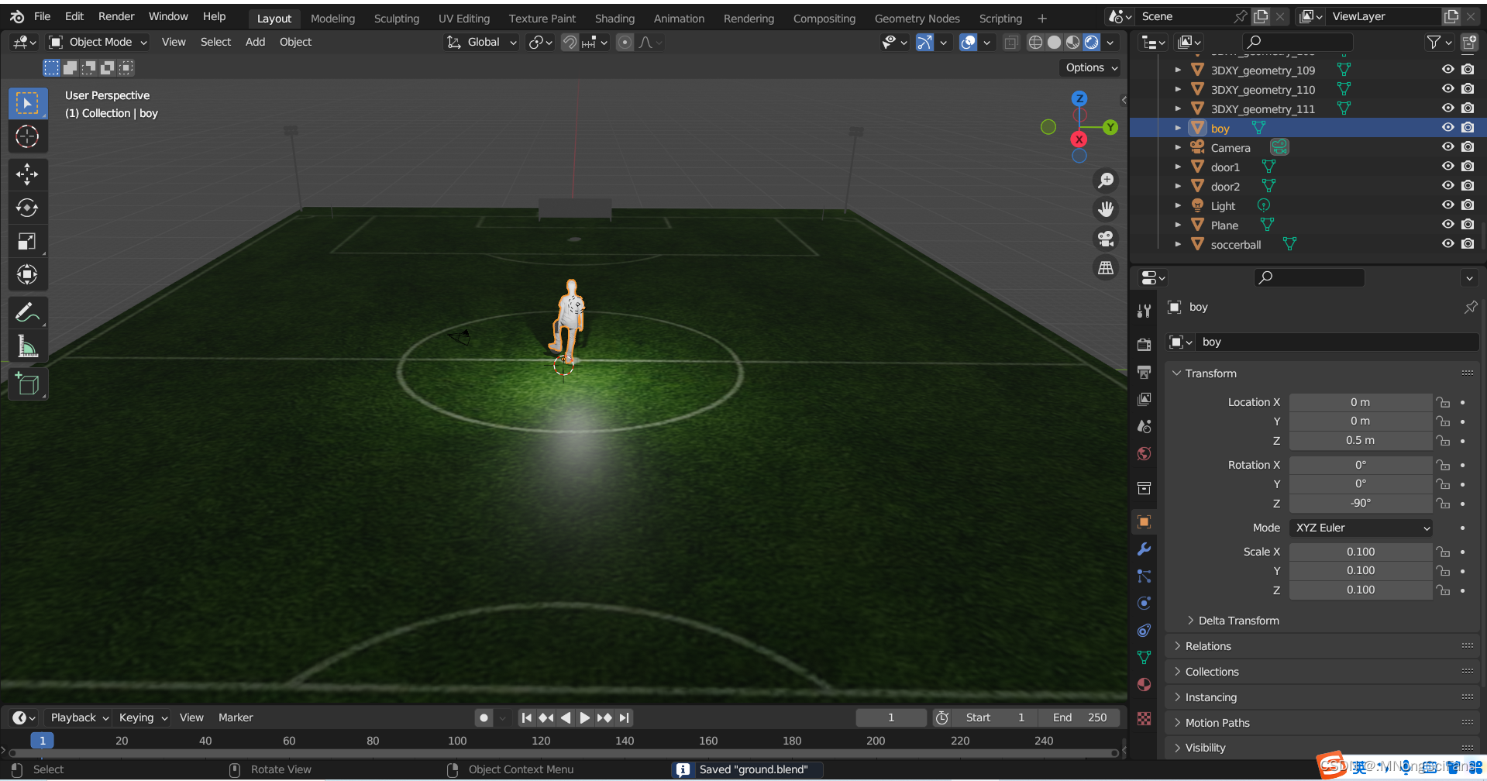
Task: Click the Location Z value field
Action: point(1360,441)
